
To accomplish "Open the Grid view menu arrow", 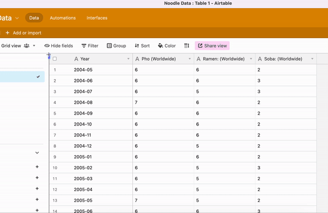I will pos(34,45).
